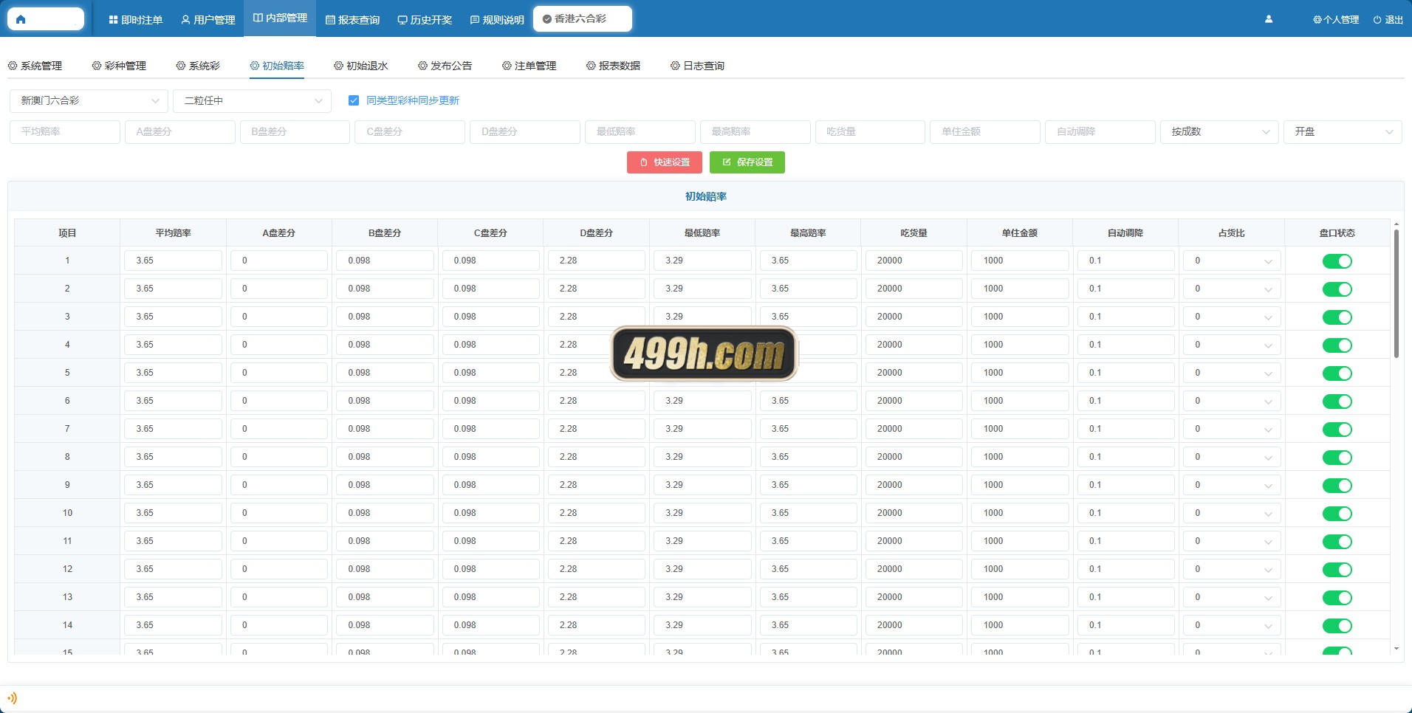1412x713 pixels.
Task: Toggle 盘口状态 switch for row 7
Action: click(x=1337, y=430)
